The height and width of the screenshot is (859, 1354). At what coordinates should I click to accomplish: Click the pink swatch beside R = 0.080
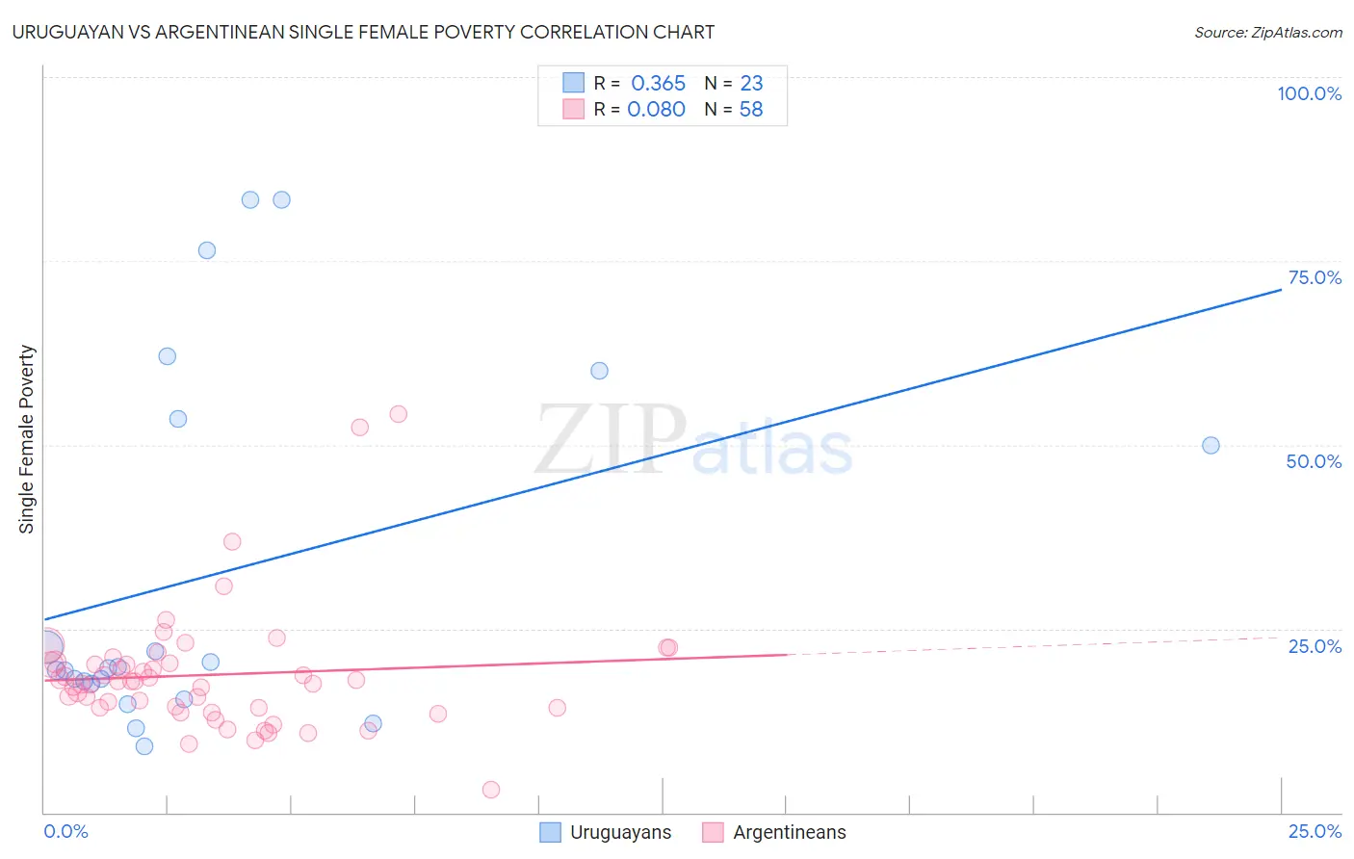(x=574, y=109)
